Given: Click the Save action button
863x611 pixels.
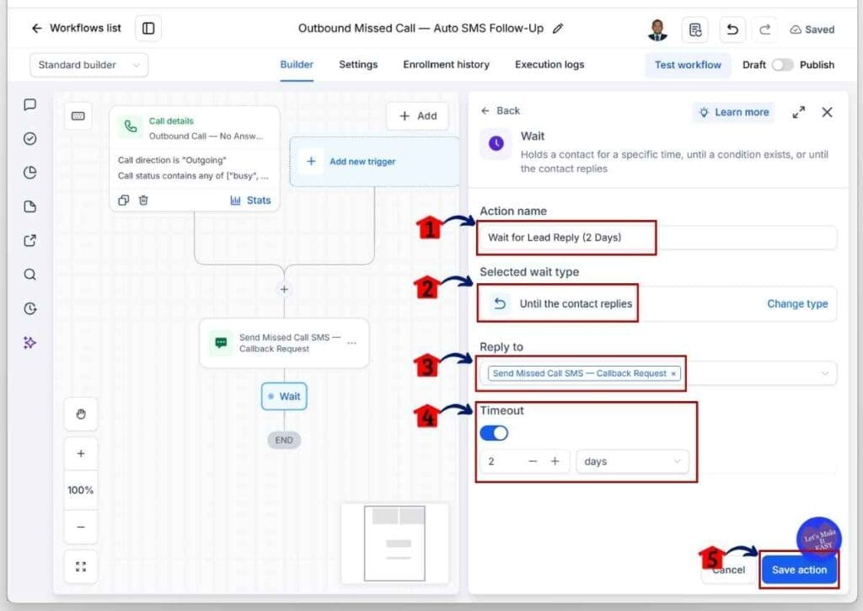Looking at the screenshot, I should (799, 571).
